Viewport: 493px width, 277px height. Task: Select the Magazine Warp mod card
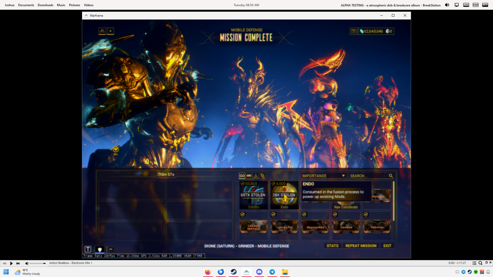click(x=315, y=226)
